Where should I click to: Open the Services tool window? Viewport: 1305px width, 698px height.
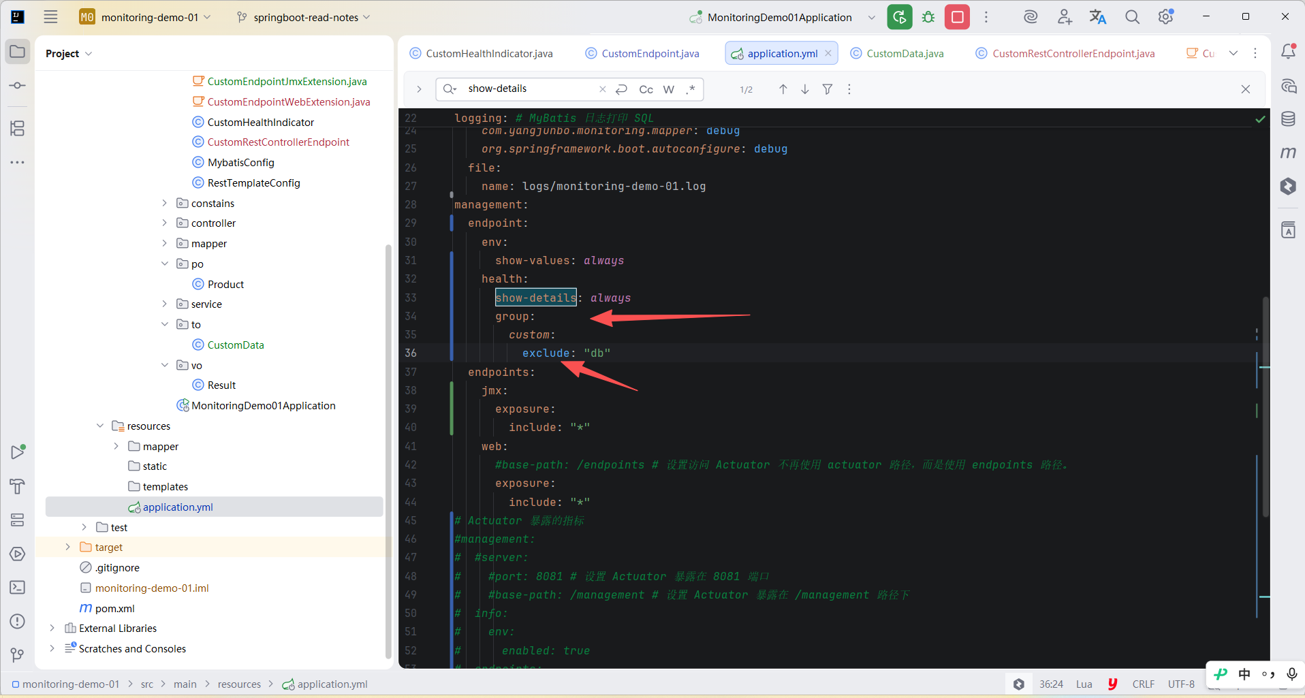[18, 520]
